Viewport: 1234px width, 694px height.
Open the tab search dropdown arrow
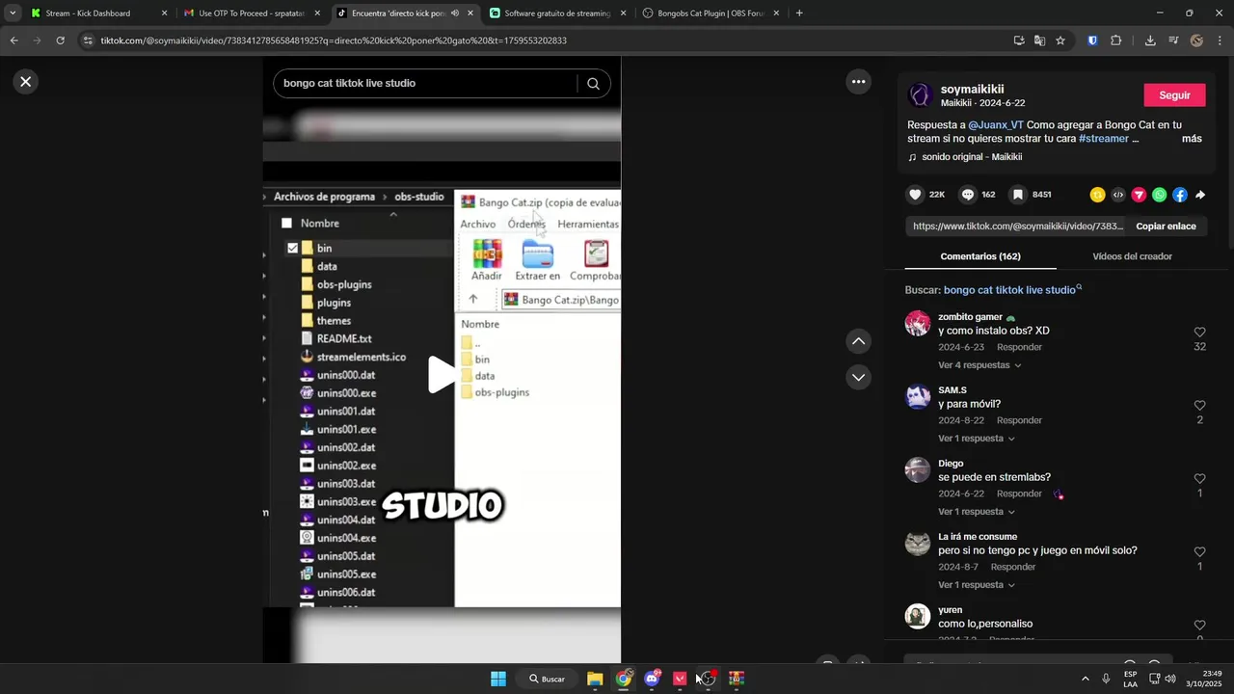[13, 13]
